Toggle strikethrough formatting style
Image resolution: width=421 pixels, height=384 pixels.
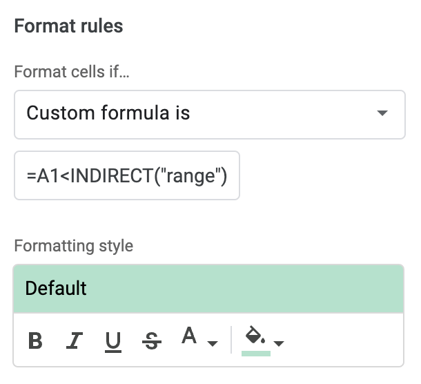click(151, 341)
